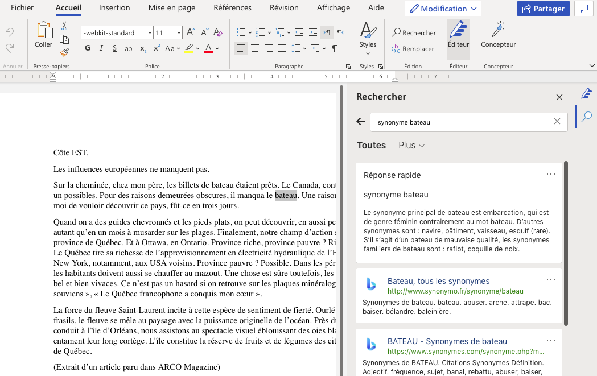Collapse the ribbon with chevron
Image resolution: width=597 pixels, height=376 pixels.
point(592,65)
